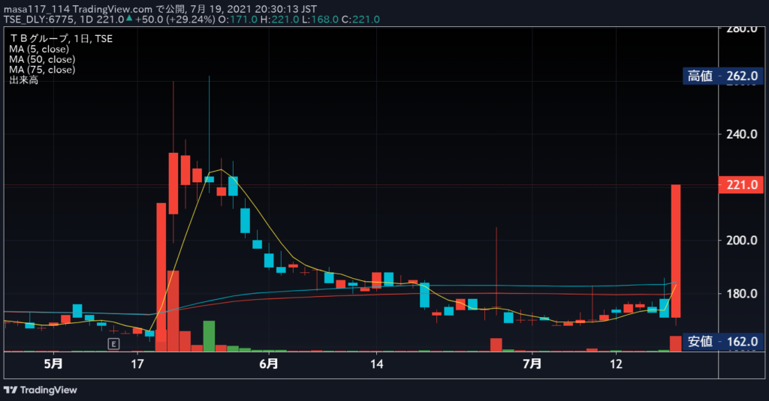The height and width of the screenshot is (401, 769).
Task: Click the '高値 262.0' price label
Action: [x=723, y=76]
